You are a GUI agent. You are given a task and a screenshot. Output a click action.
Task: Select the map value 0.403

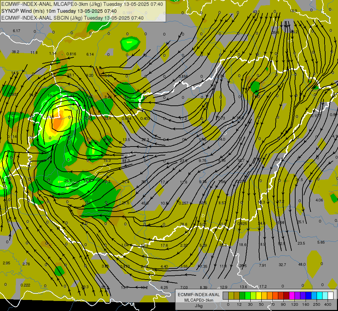[145, 119]
